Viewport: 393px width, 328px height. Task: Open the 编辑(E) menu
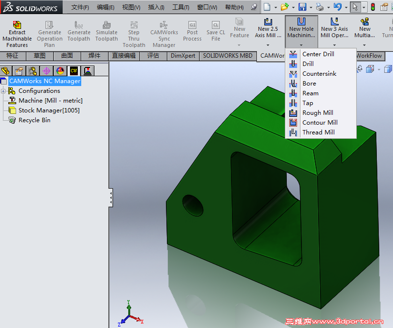[106, 7]
